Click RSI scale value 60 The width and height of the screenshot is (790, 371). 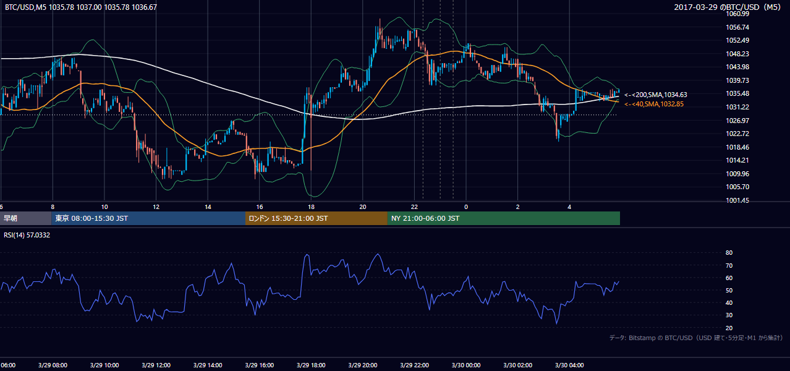[729, 278]
